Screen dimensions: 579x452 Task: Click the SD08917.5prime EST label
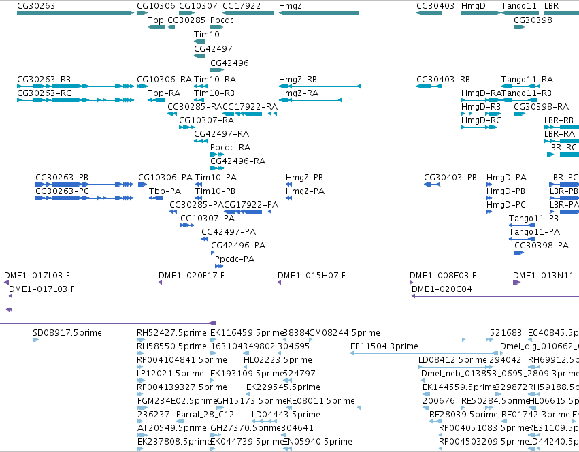click(x=67, y=333)
